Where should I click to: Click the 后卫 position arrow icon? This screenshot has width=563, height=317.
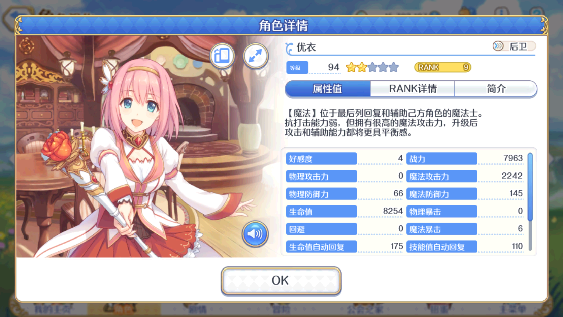498,46
